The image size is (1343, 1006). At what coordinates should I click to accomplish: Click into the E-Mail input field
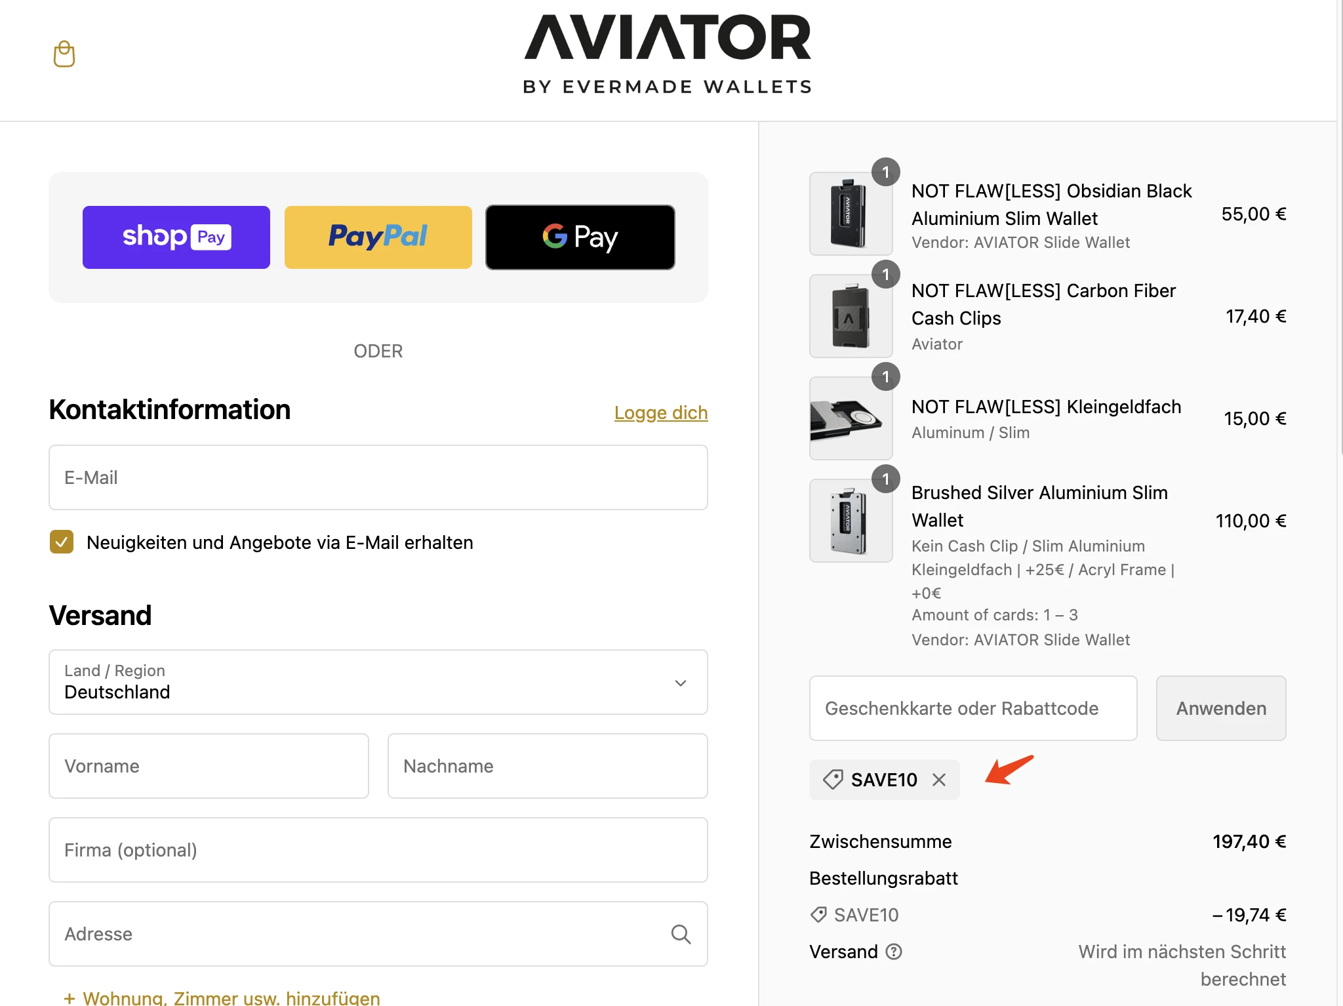tap(378, 477)
